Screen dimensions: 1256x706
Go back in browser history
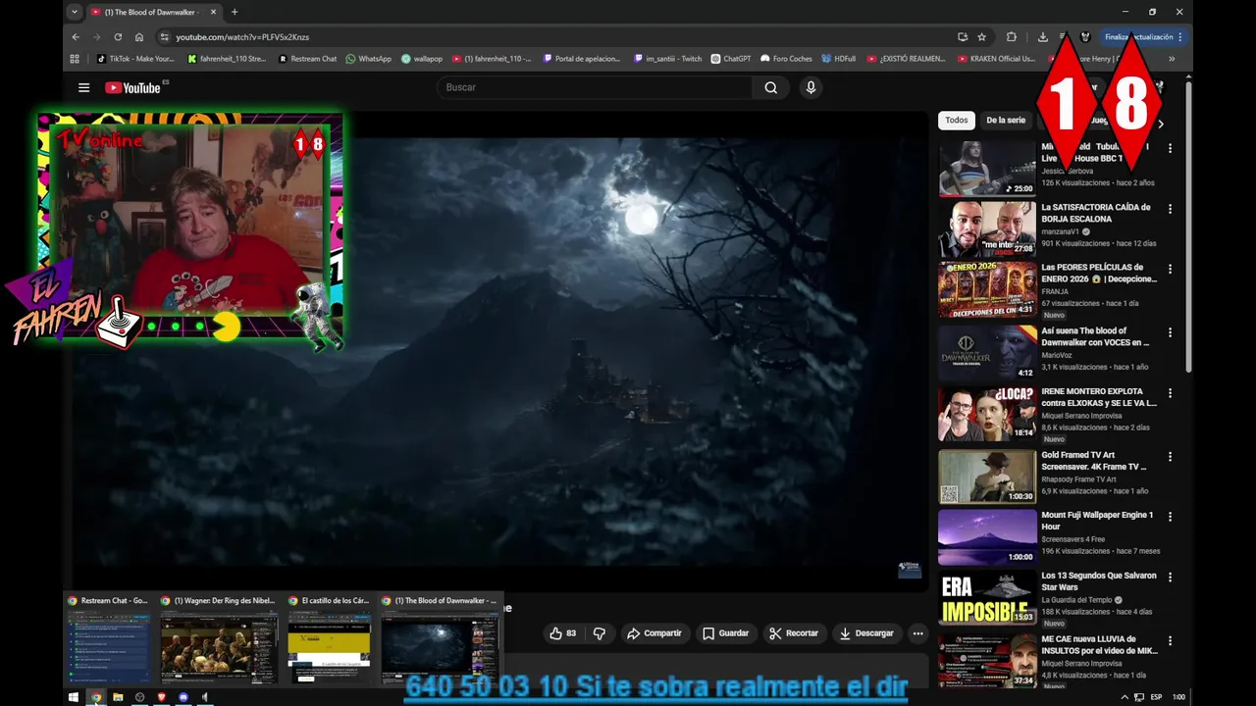click(x=76, y=37)
